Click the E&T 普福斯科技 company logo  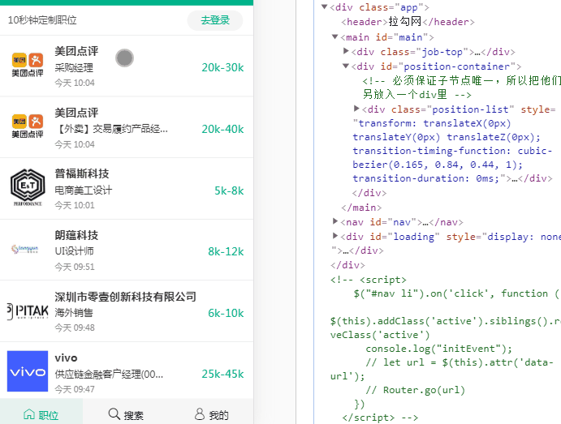(x=28, y=187)
